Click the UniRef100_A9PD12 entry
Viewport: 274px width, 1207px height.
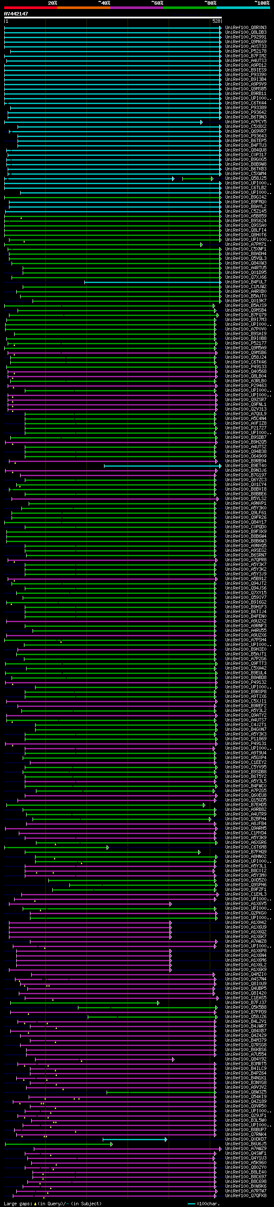click(x=246, y=65)
